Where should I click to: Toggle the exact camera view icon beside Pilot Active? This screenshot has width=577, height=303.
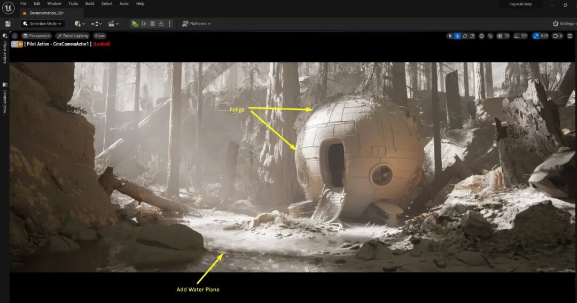coord(20,44)
